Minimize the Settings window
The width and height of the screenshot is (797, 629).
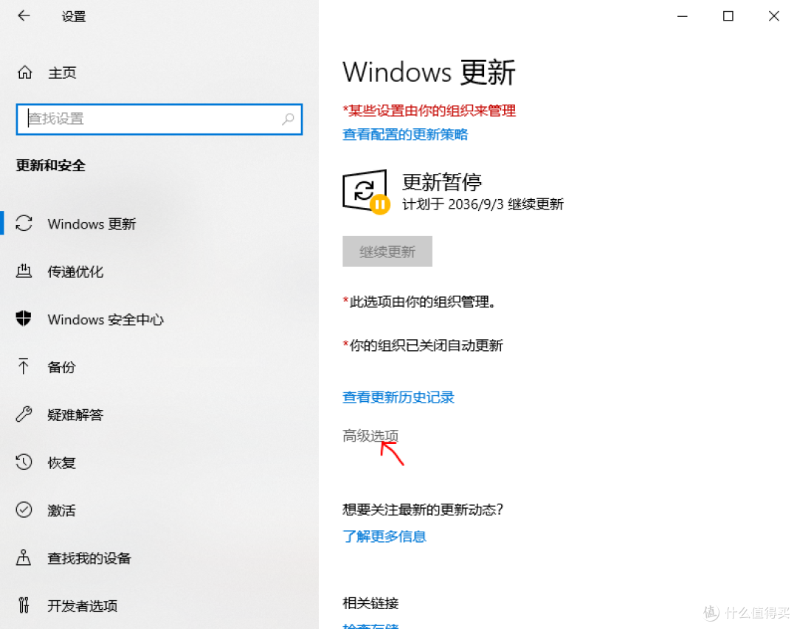[x=682, y=16]
